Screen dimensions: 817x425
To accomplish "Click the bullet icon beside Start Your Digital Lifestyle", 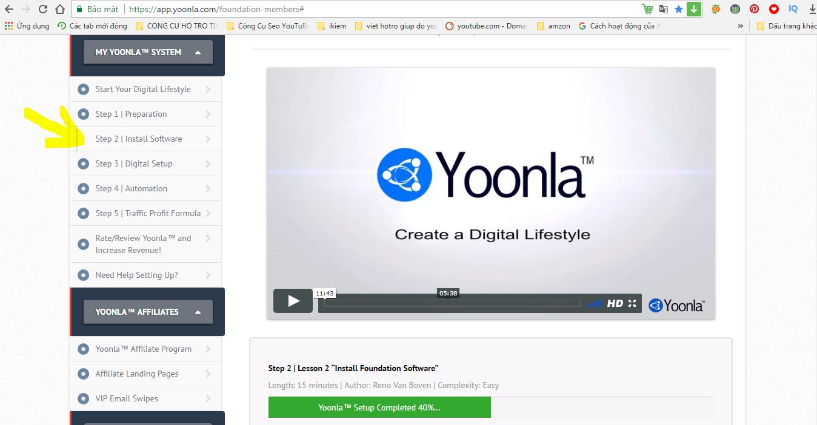I will pos(84,90).
